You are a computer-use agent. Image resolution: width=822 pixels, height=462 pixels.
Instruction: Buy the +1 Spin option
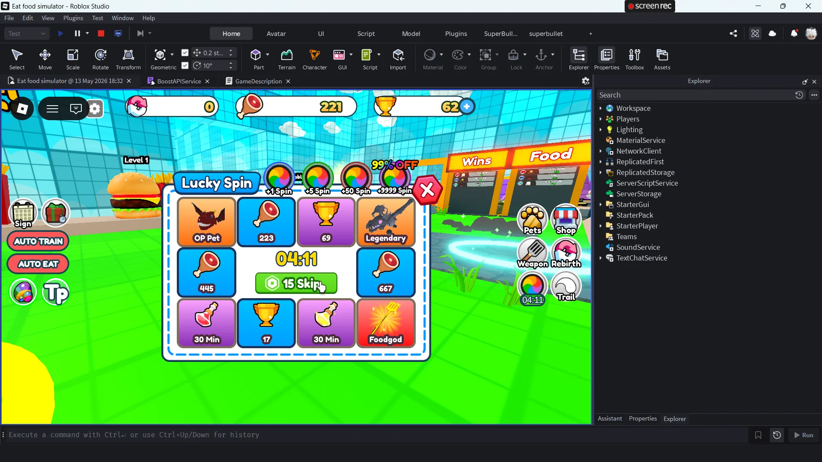tap(279, 180)
